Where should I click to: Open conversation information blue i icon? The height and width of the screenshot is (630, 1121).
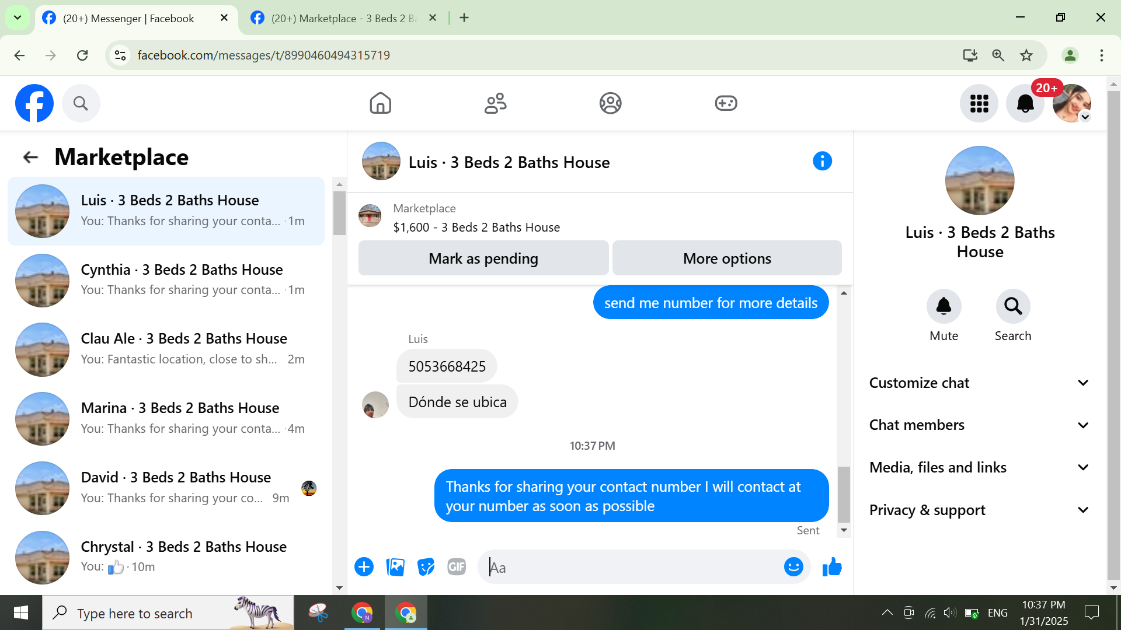point(822,161)
